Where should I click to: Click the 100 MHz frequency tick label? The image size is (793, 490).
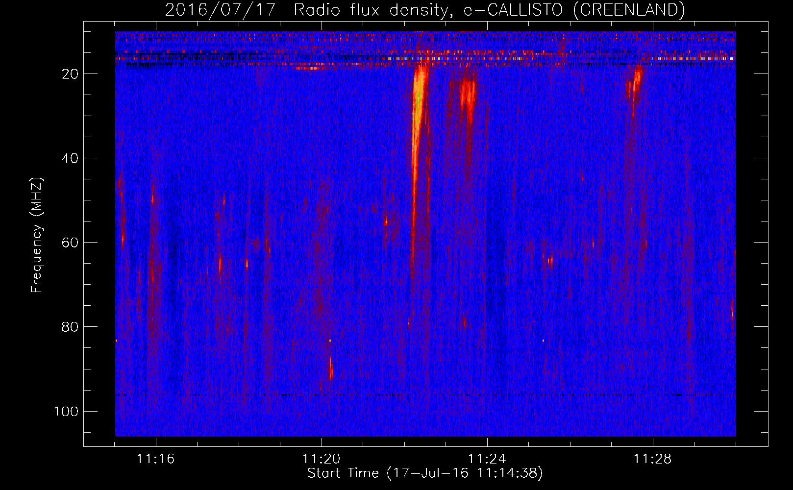66,411
